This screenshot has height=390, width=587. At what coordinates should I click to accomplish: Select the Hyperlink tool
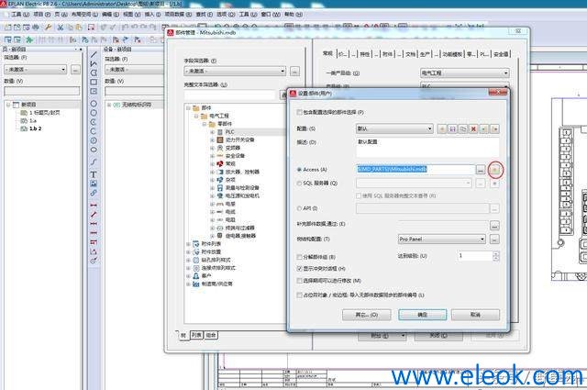[94, 193]
